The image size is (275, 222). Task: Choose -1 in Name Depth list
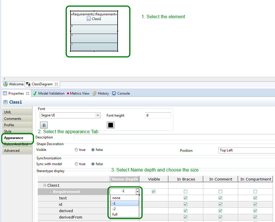click(x=125, y=203)
